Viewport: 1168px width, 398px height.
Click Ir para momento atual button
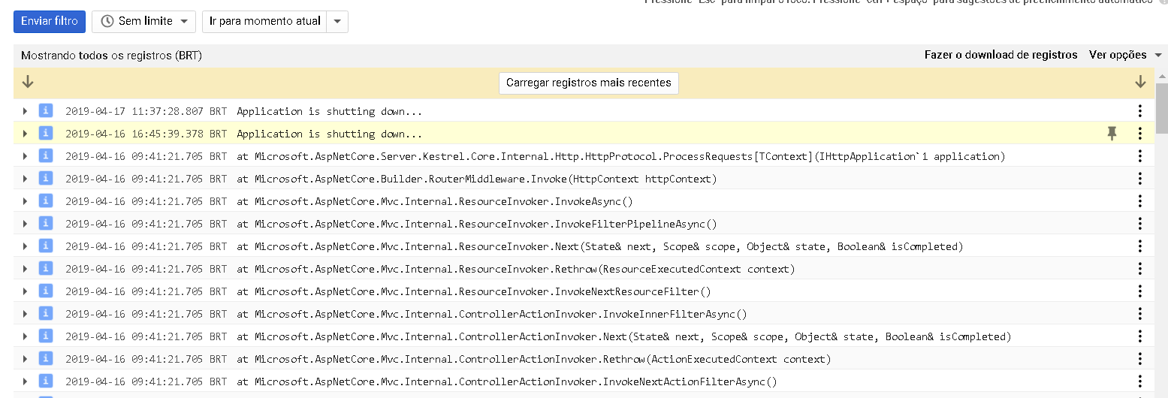click(264, 22)
